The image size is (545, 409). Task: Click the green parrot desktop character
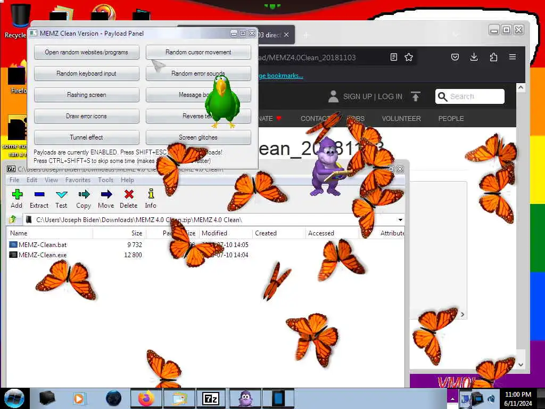pyautogui.click(x=222, y=102)
